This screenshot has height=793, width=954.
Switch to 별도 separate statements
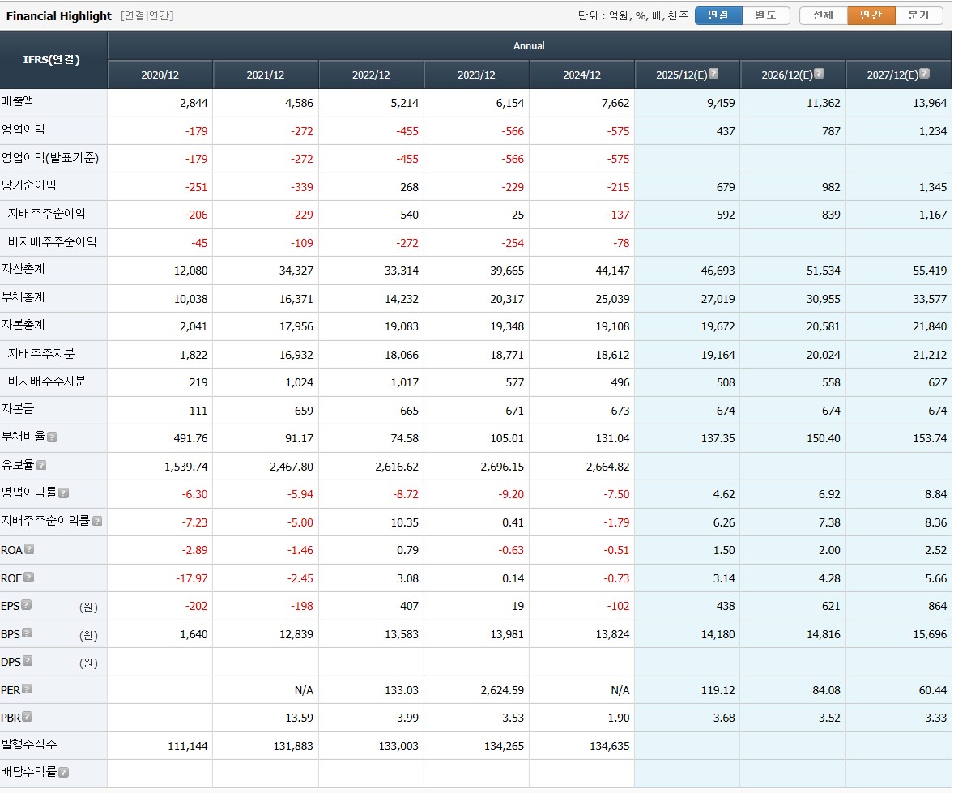click(x=766, y=15)
